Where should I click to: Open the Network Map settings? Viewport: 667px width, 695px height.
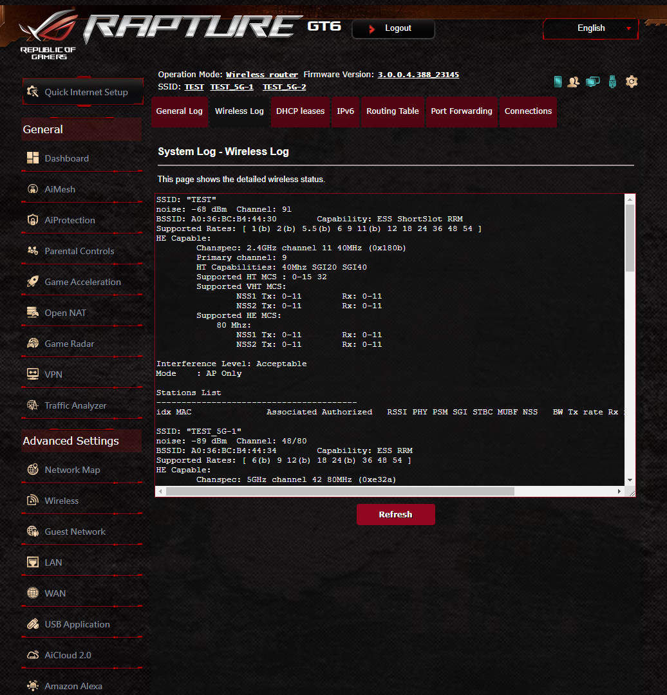point(72,470)
